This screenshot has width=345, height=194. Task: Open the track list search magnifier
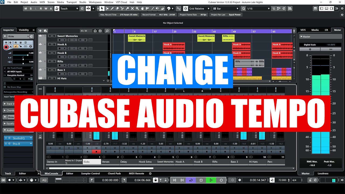107,31
